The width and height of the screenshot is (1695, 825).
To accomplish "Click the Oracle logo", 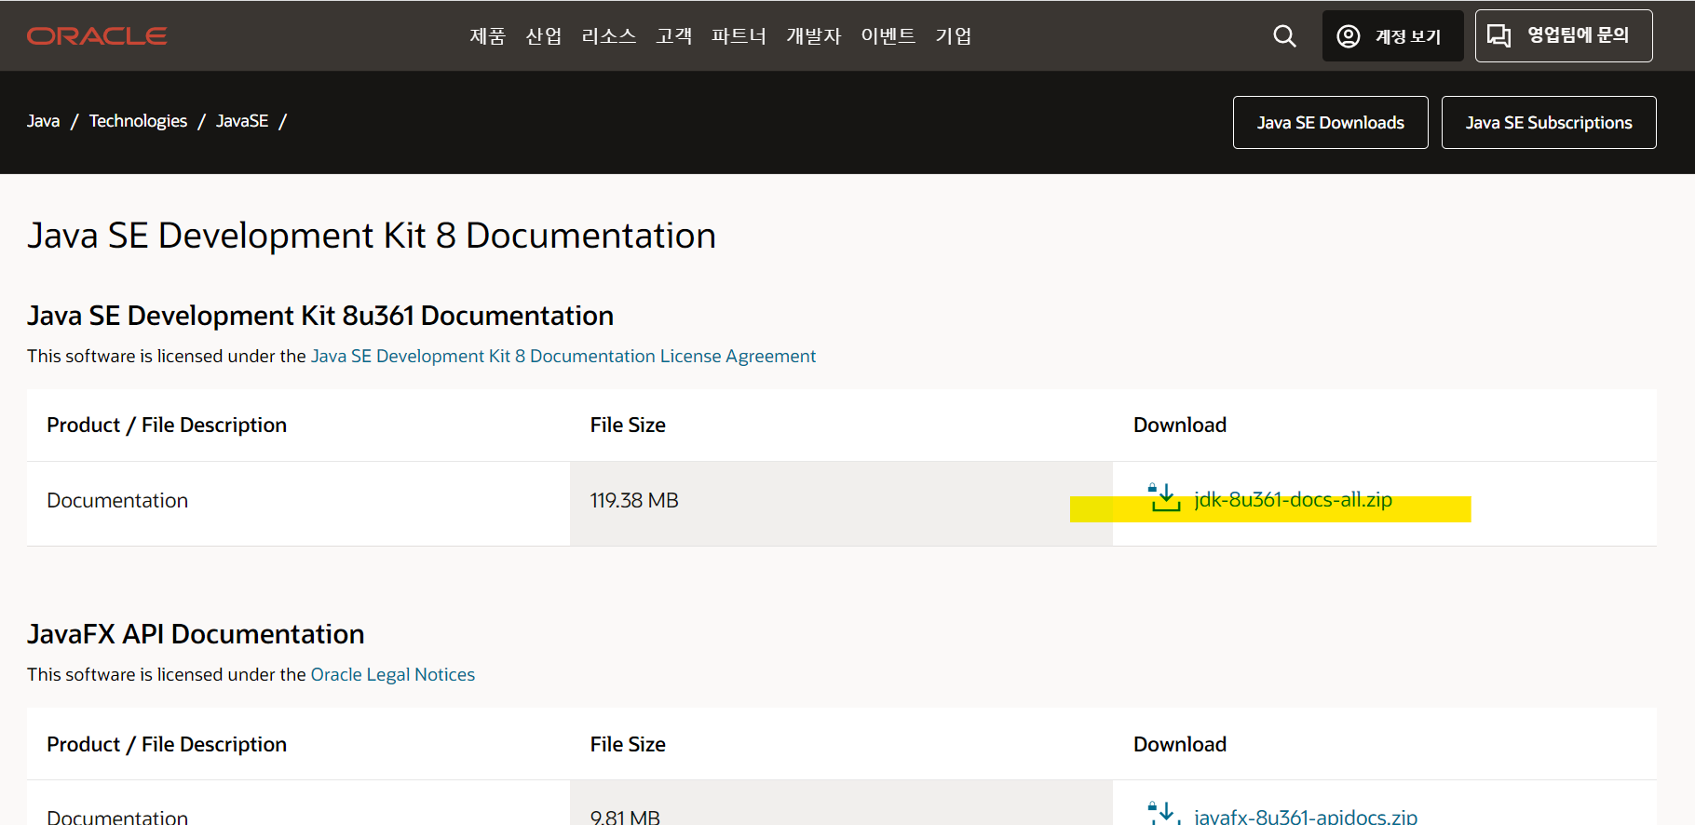I will click(x=97, y=36).
